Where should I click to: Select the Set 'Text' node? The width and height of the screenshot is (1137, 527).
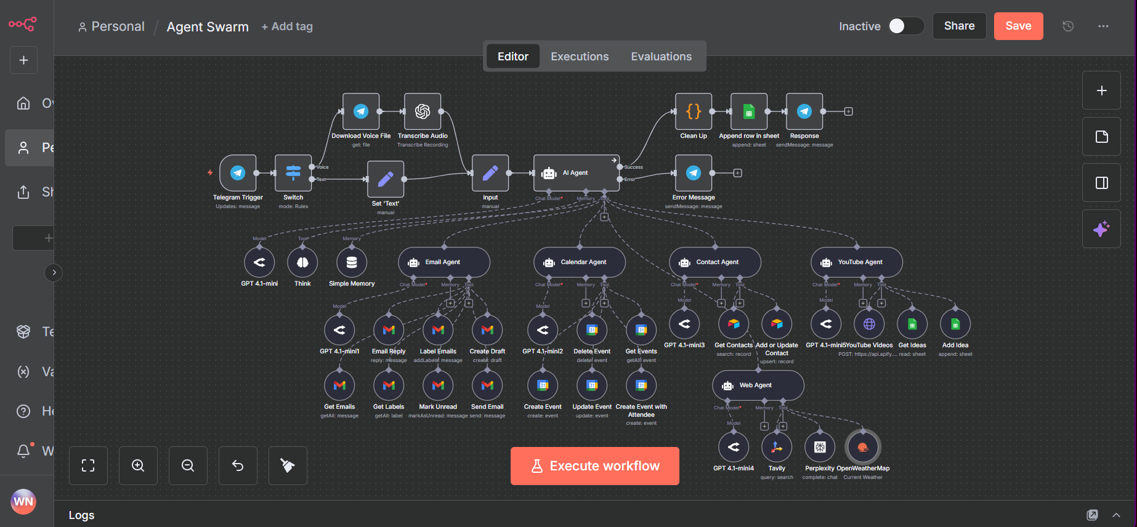click(x=386, y=179)
